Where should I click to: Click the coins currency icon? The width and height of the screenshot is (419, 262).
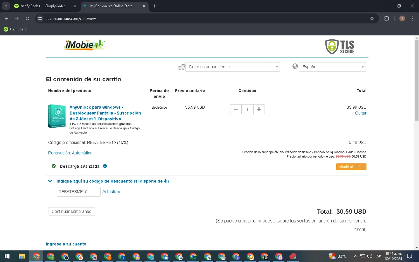click(x=182, y=67)
